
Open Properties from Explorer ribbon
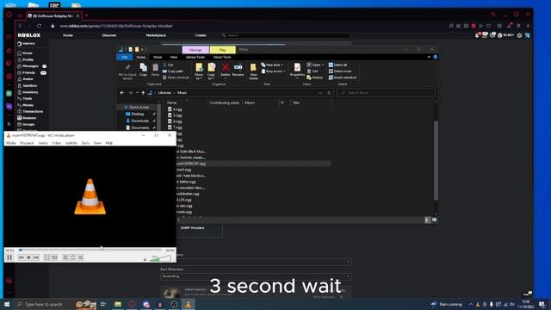(297, 71)
